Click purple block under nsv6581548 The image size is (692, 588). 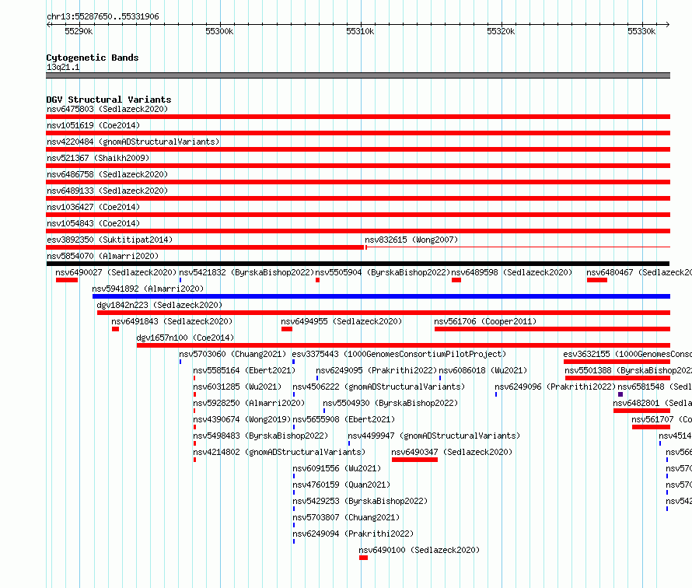(620, 394)
